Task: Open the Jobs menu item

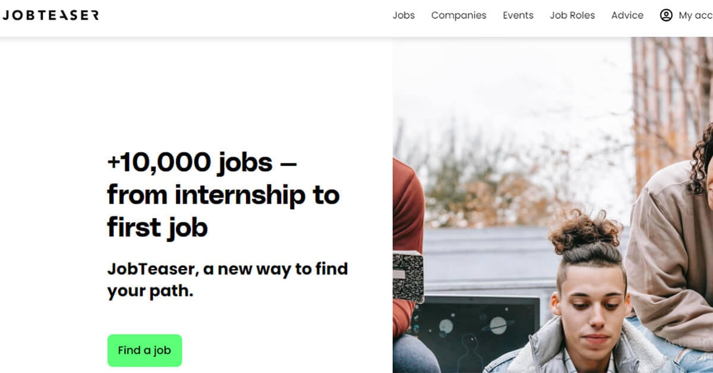Action: [403, 15]
